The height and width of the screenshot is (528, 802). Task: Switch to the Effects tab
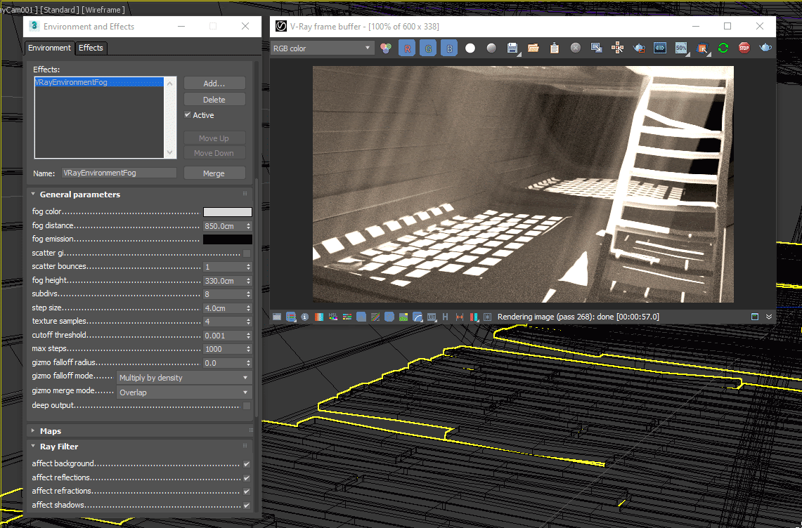(91, 48)
